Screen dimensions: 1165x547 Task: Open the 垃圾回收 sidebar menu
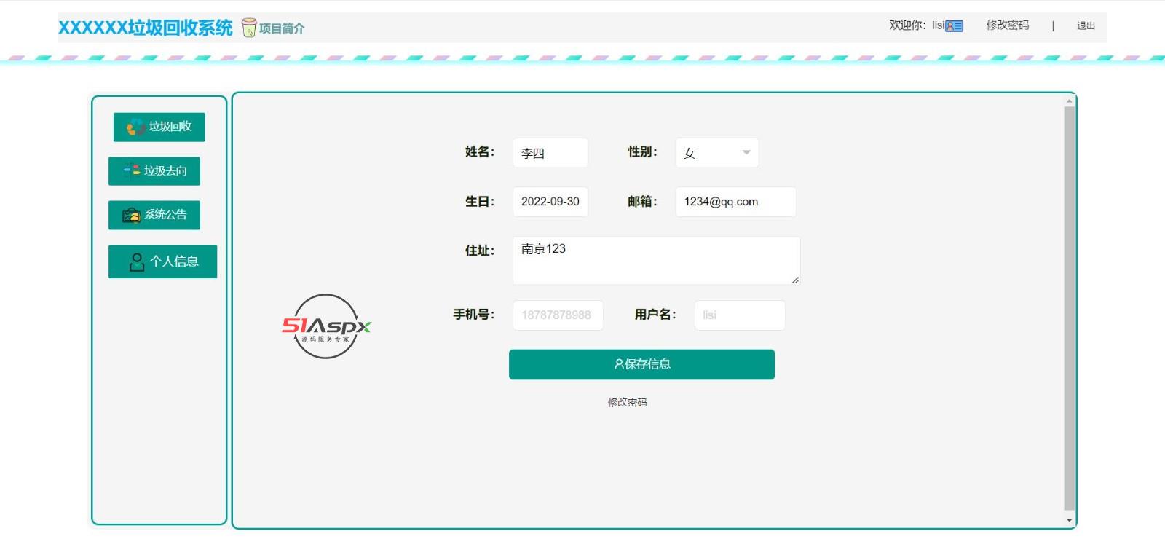[x=159, y=127]
